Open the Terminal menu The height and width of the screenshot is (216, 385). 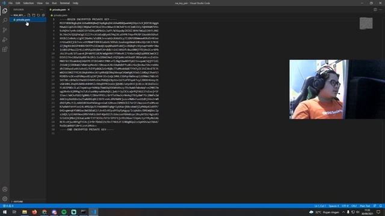65,3
